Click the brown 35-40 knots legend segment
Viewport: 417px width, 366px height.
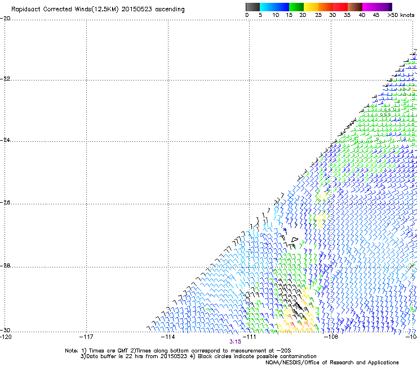pyautogui.click(x=355, y=7)
